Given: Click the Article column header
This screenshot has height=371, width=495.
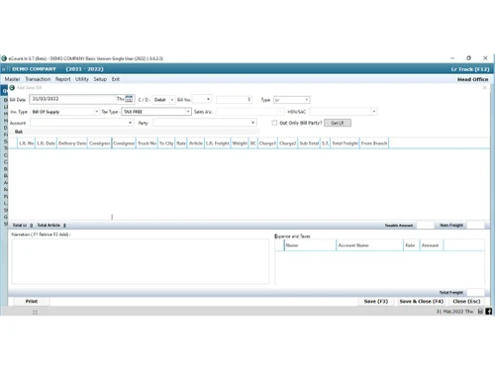Looking at the screenshot, I should [196, 143].
